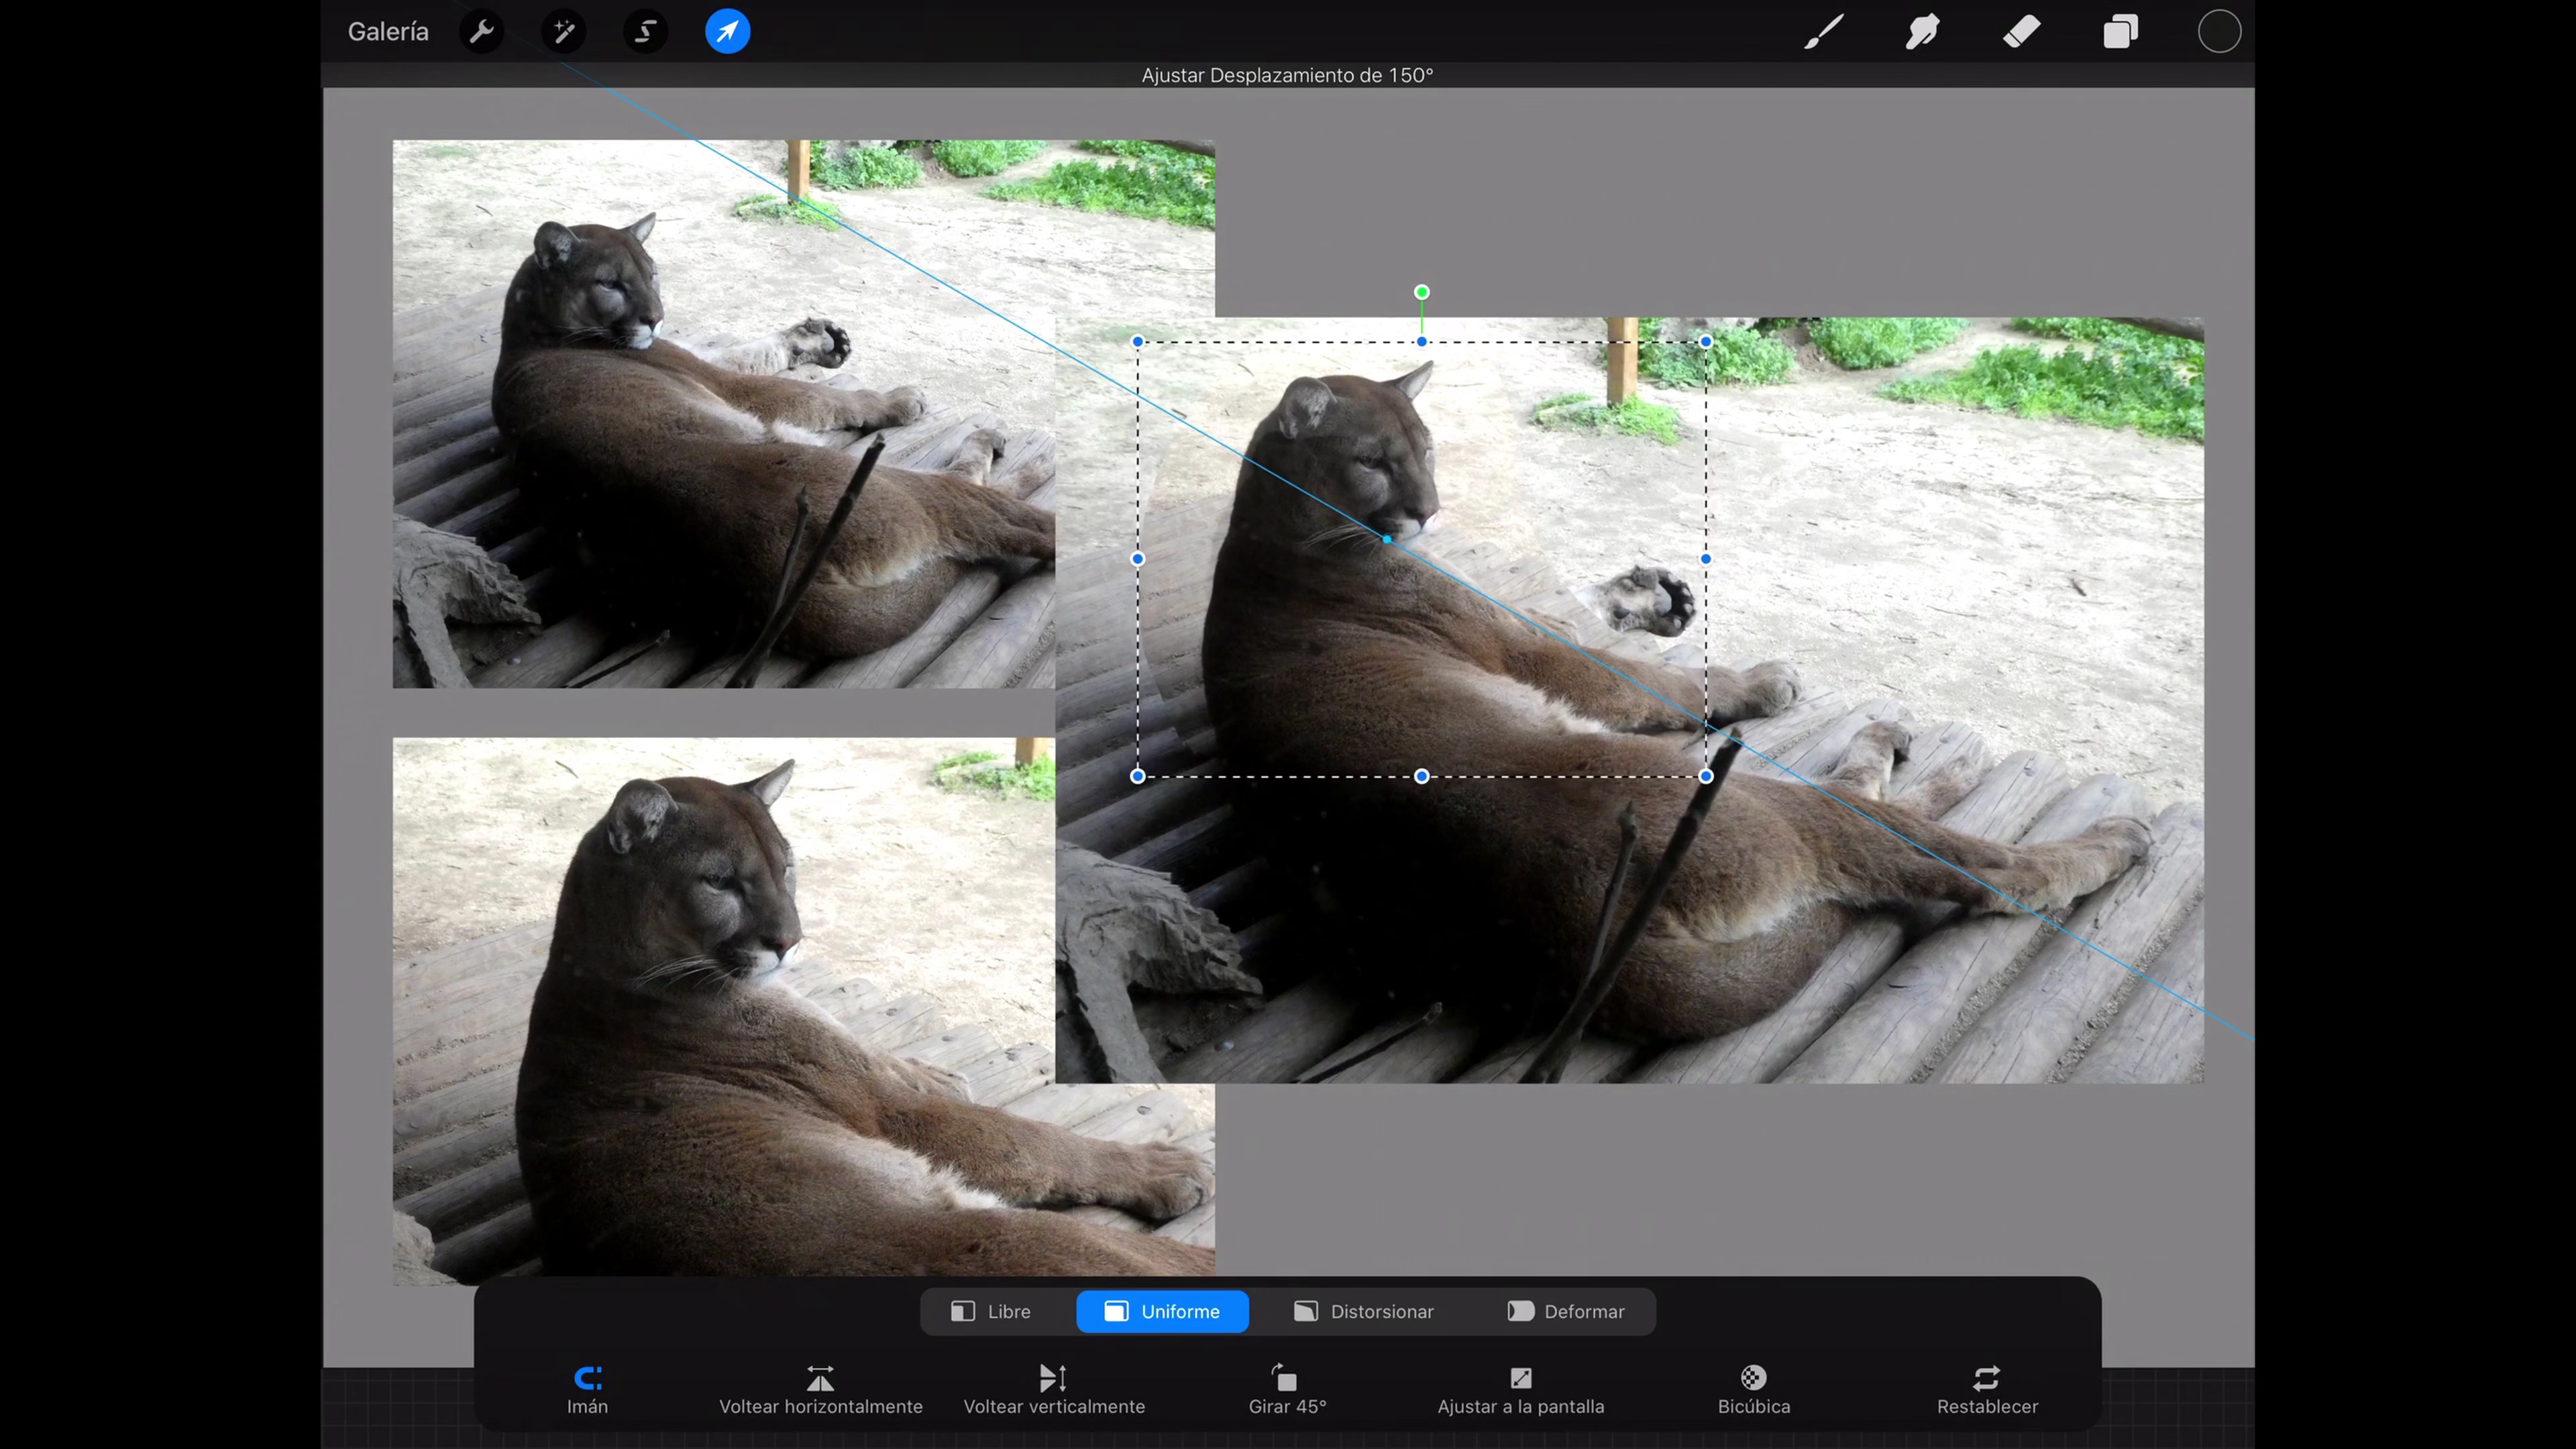This screenshot has width=2576, height=1449.
Task: Click the bottom-middle selection edge handle
Action: pyautogui.click(x=1422, y=776)
